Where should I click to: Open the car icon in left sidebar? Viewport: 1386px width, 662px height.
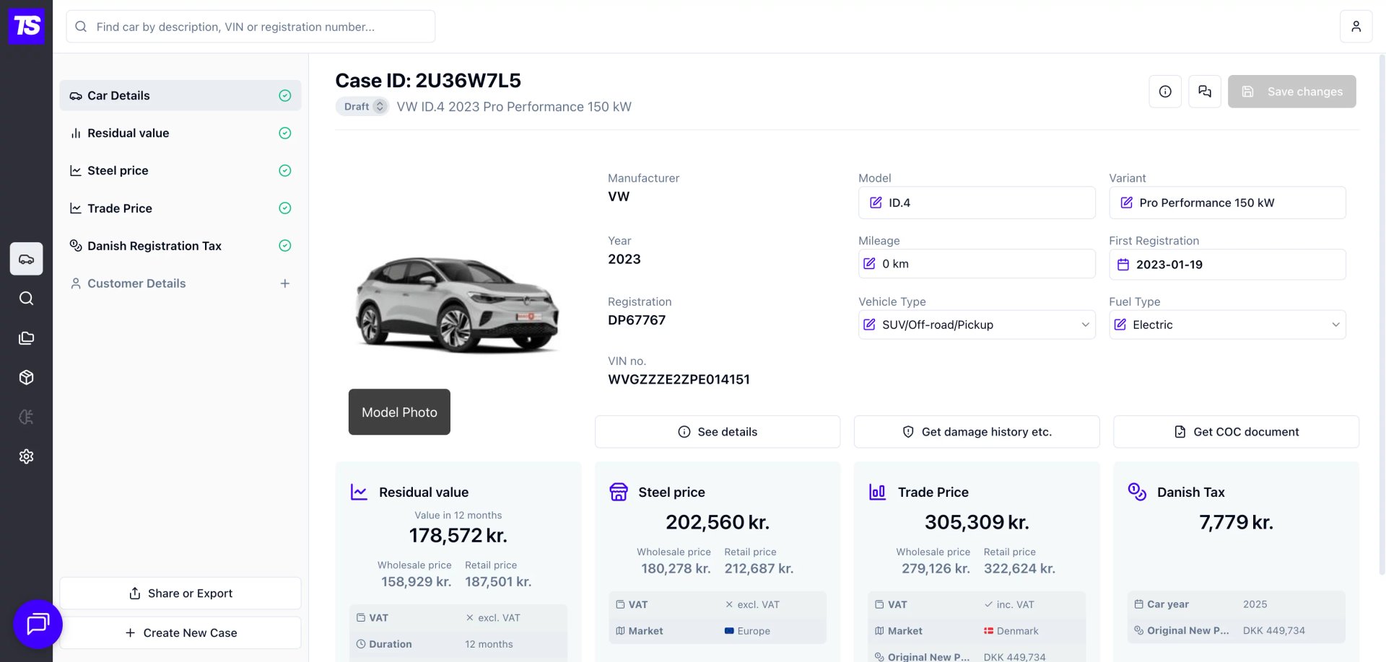tap(27, 259)
